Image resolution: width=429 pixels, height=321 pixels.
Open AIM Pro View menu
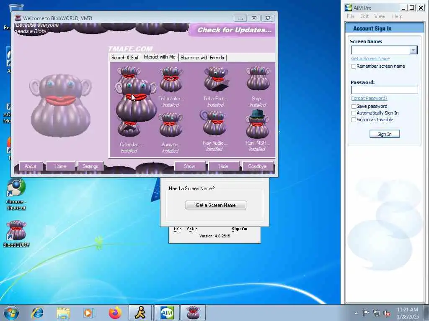[x=380, y=16]
